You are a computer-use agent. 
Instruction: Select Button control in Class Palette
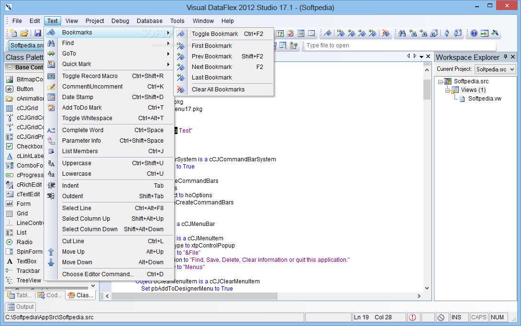point(25,89)
